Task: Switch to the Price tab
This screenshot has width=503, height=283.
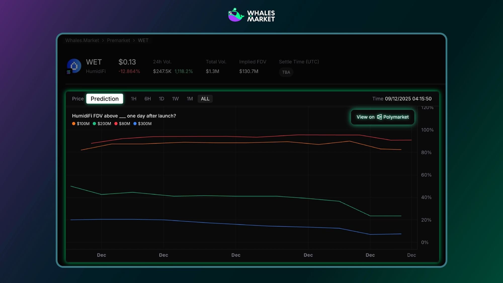Action: click(78, 99)
